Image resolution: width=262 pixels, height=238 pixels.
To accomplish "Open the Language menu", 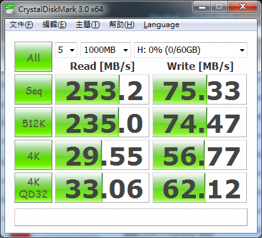I will (161, 25).
